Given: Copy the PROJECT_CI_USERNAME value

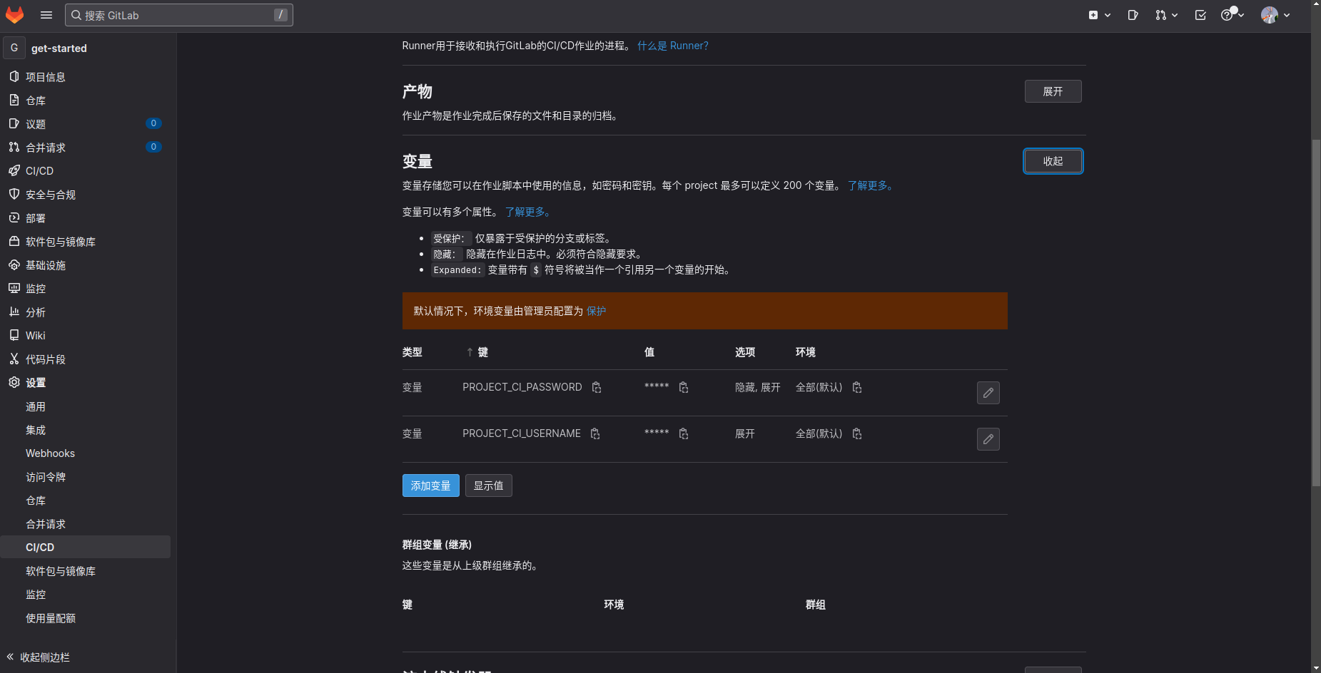Looking at the screenshot, I should [684, 434].
